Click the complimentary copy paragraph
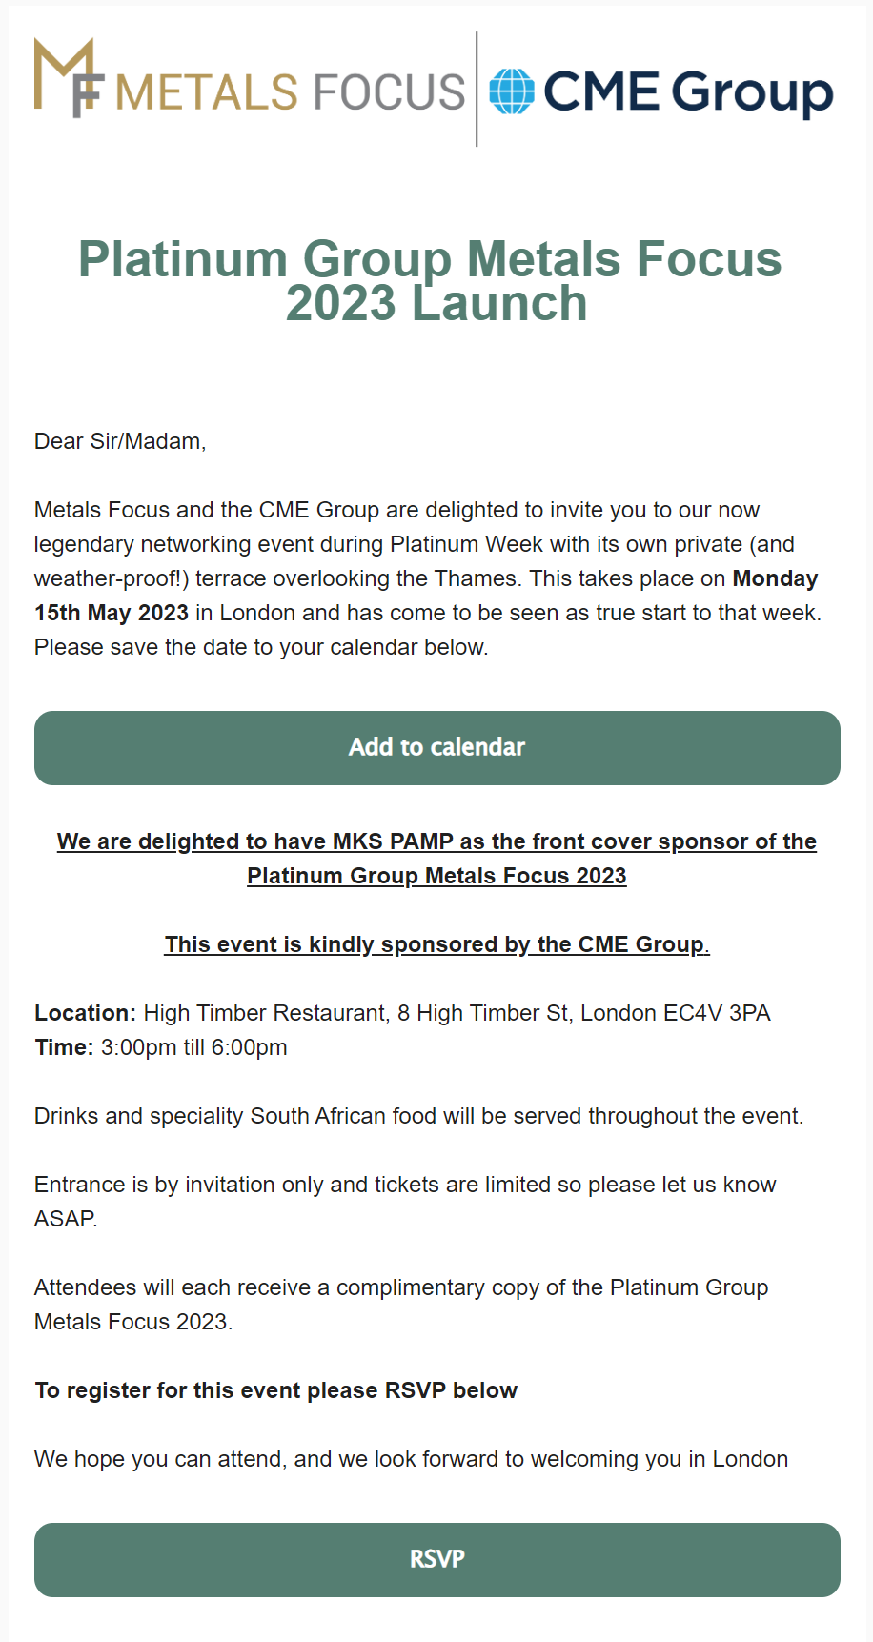Image resolution: width=873 pixels, height=1642 pixels. pos(401,1305)
